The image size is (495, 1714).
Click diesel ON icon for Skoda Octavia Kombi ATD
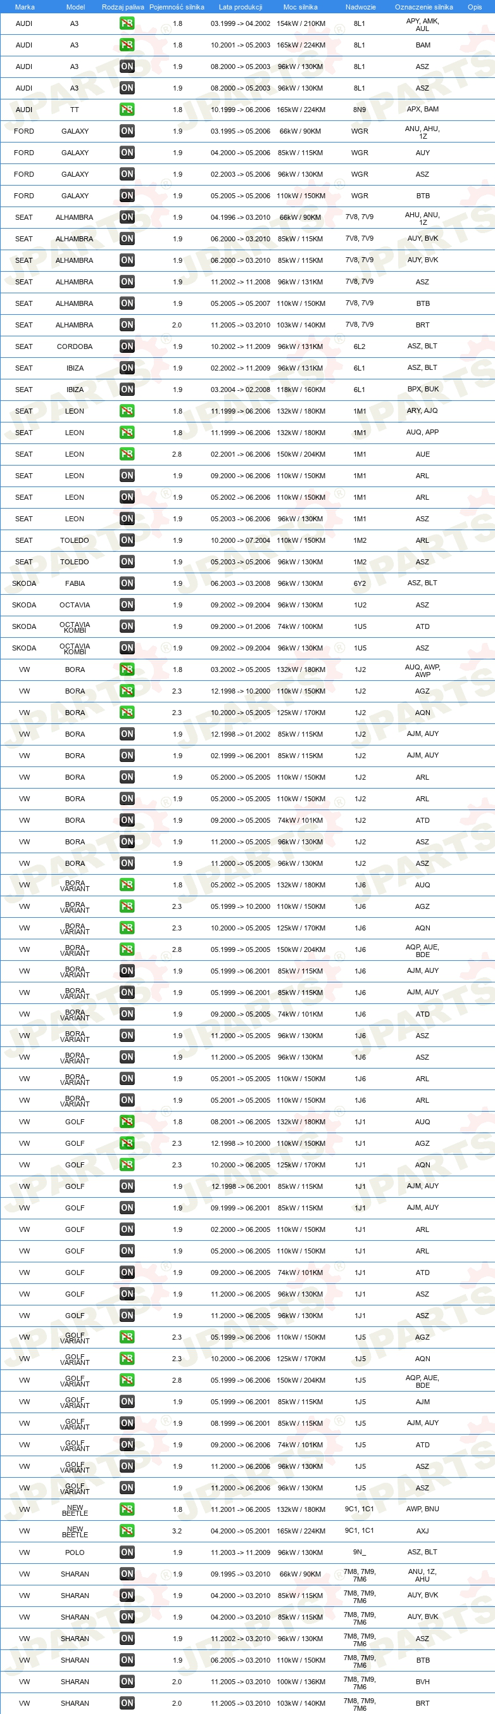(x=127, y=626)
